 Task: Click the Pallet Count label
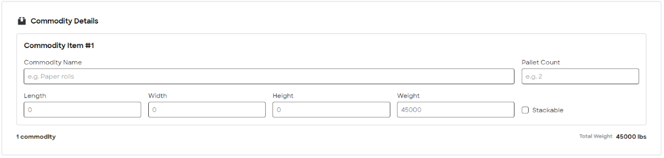pos(541,63)
